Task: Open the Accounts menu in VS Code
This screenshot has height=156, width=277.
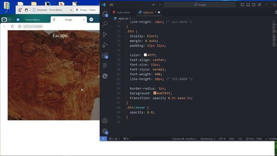Action: coord(105,120)
